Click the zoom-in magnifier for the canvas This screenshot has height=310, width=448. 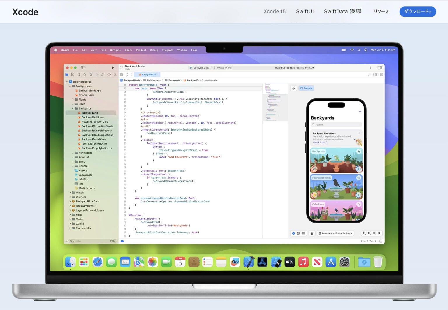coord(379,233)
